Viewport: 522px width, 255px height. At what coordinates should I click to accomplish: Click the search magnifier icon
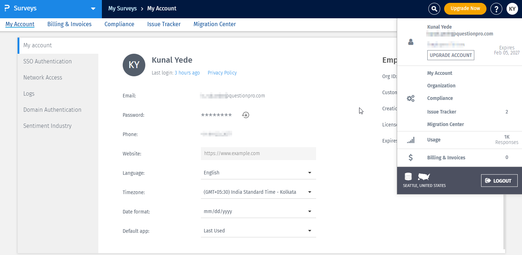(x=434, y=9)
